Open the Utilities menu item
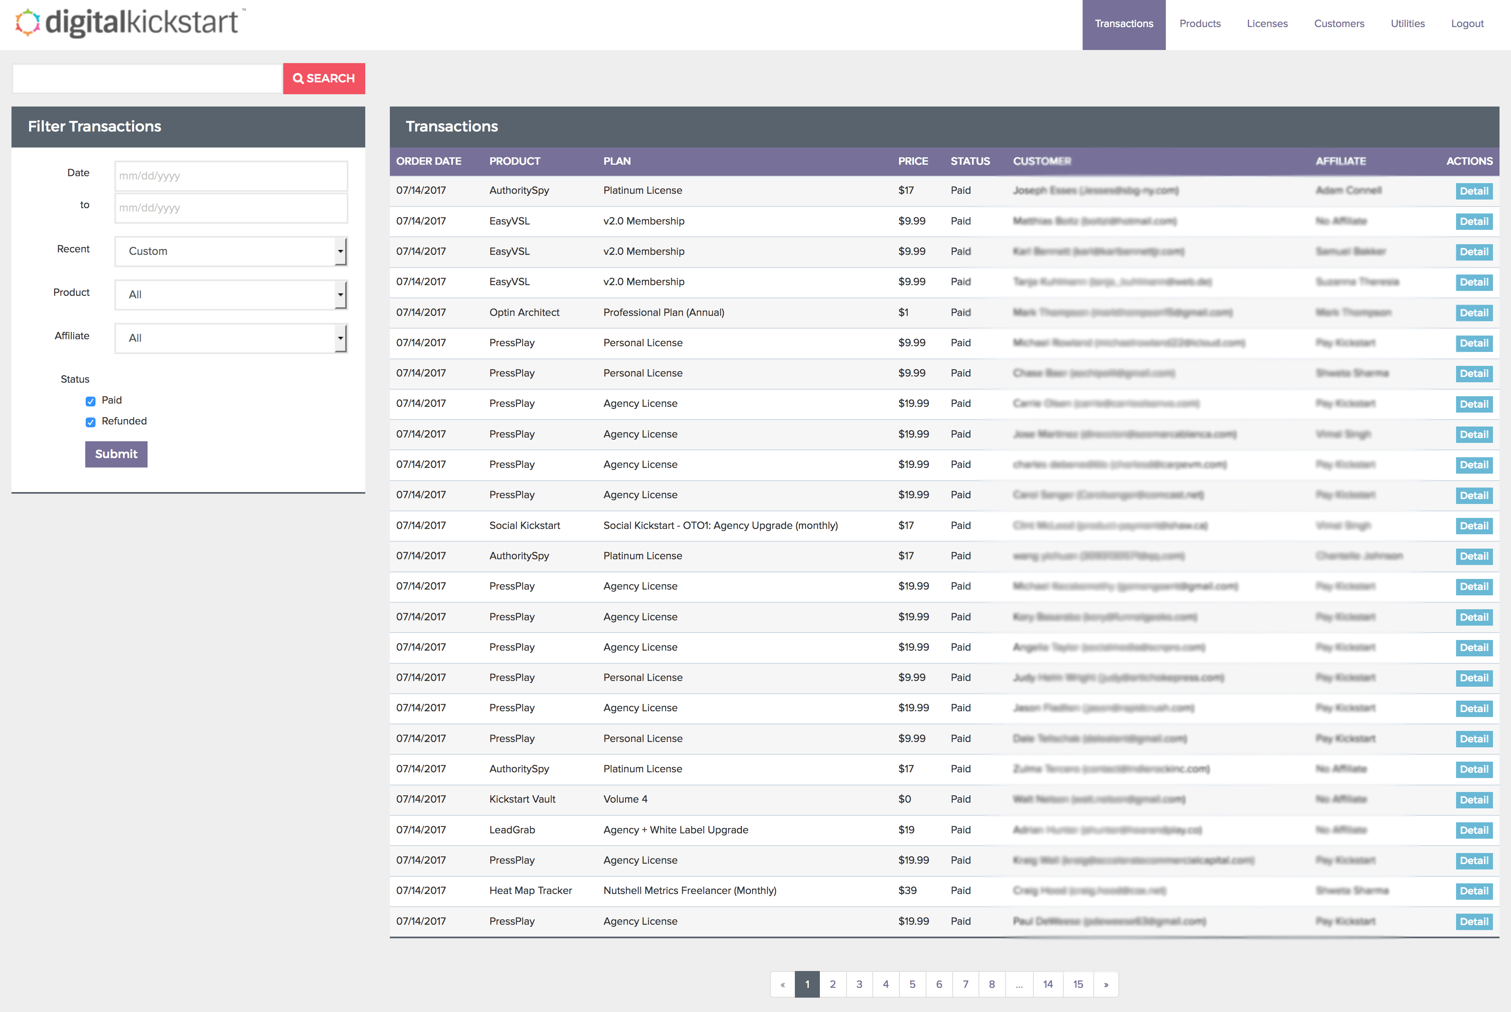 point(1408,24)
